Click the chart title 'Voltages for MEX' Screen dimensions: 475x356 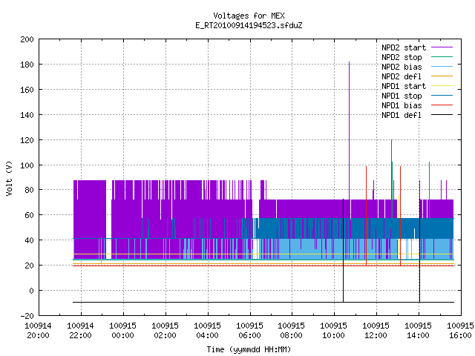pos(249,16)
